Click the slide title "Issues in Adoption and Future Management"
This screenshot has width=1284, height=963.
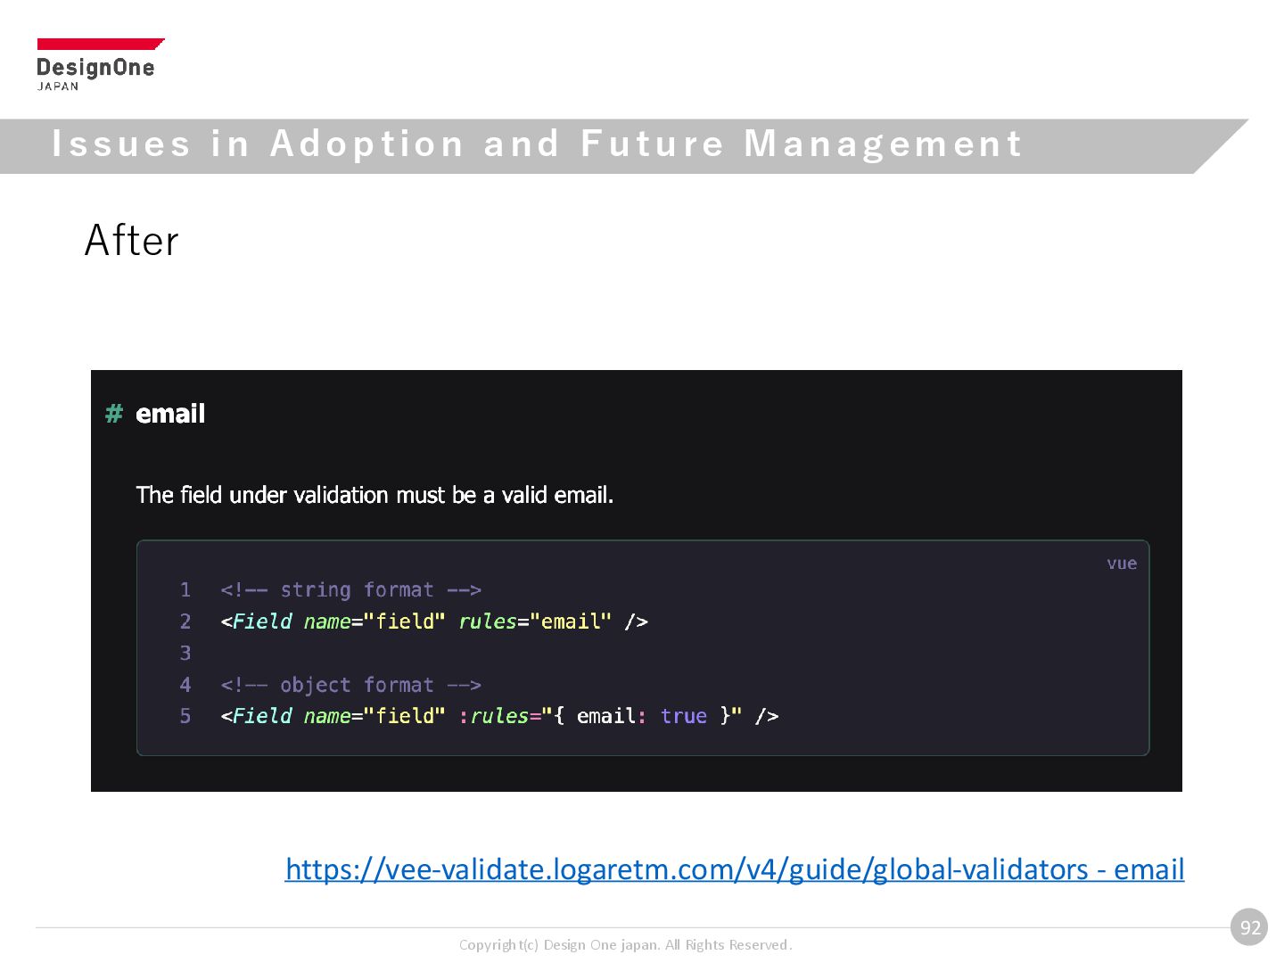pos(537,144)
